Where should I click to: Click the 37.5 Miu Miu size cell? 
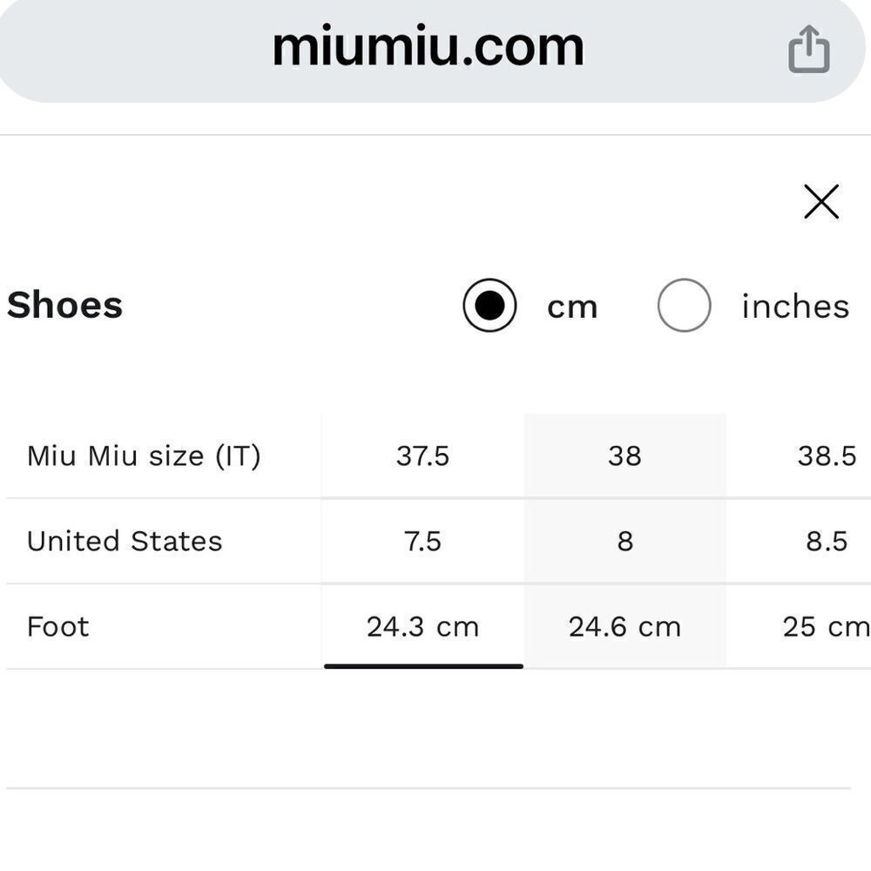[x=422, y=456]
